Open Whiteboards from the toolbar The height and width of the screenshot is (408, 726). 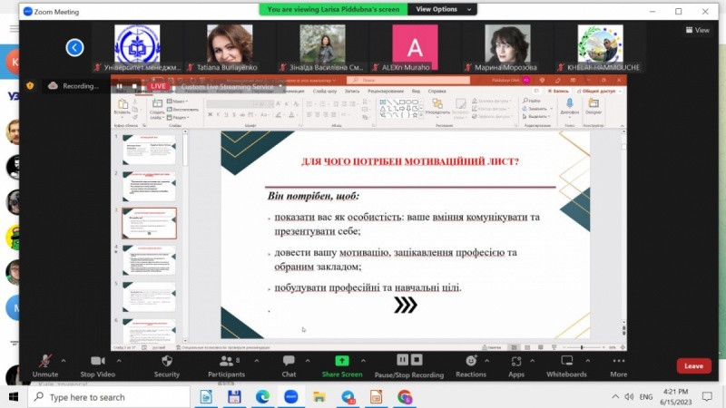tap(566, 364)
